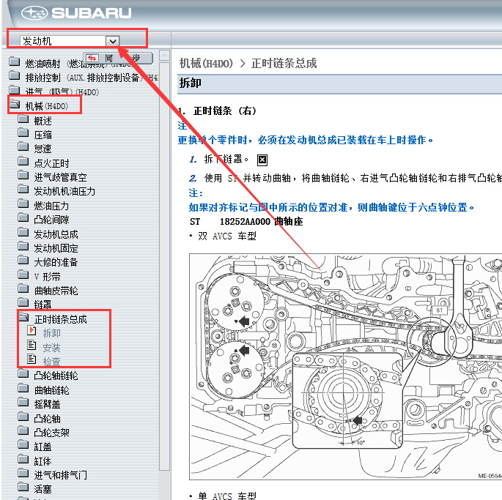Click the 正时链条总成 breadcrumb
Screen dimensions: 502x500
tap(284, 64)
